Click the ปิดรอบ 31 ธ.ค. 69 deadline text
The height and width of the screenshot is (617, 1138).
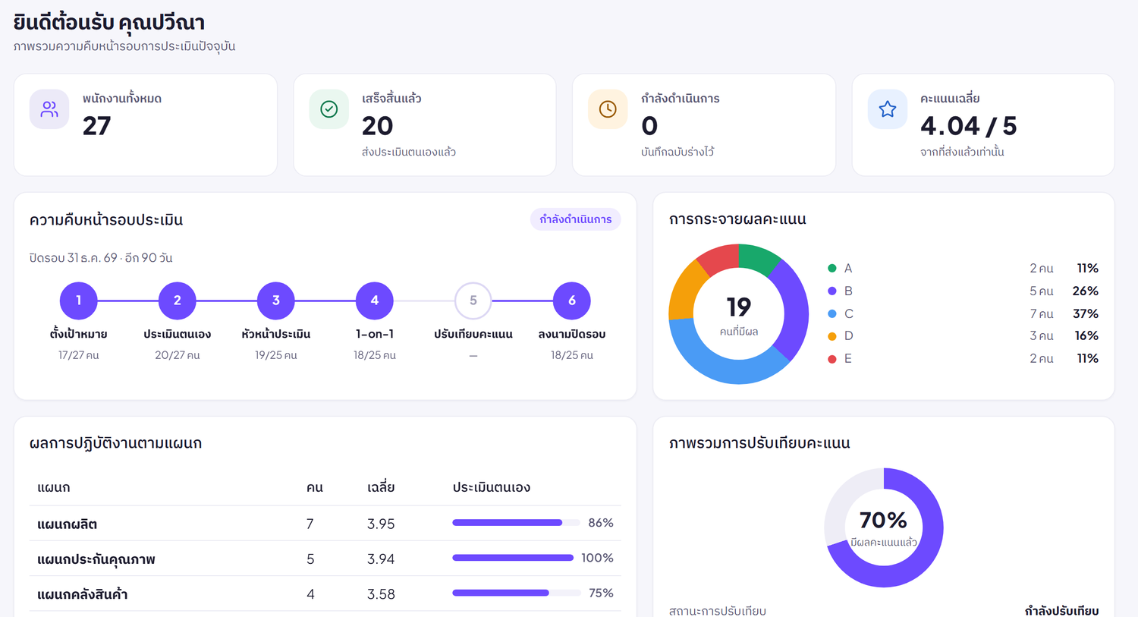pos(101,258)
